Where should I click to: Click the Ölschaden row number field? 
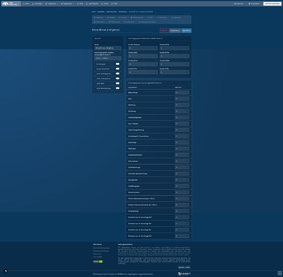182,148
